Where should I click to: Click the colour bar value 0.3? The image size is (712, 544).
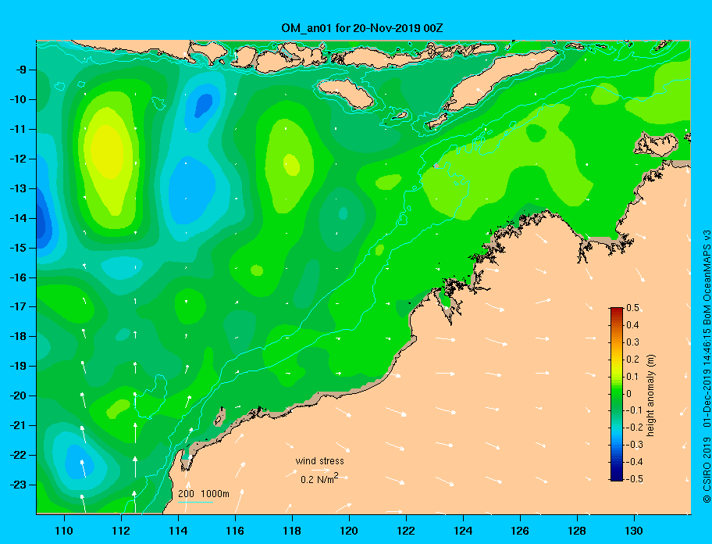(x=632, y=342)
